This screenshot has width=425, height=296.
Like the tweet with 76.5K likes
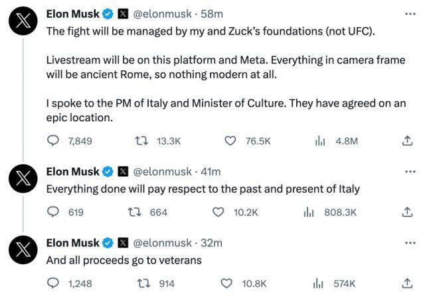coord(230,141)
